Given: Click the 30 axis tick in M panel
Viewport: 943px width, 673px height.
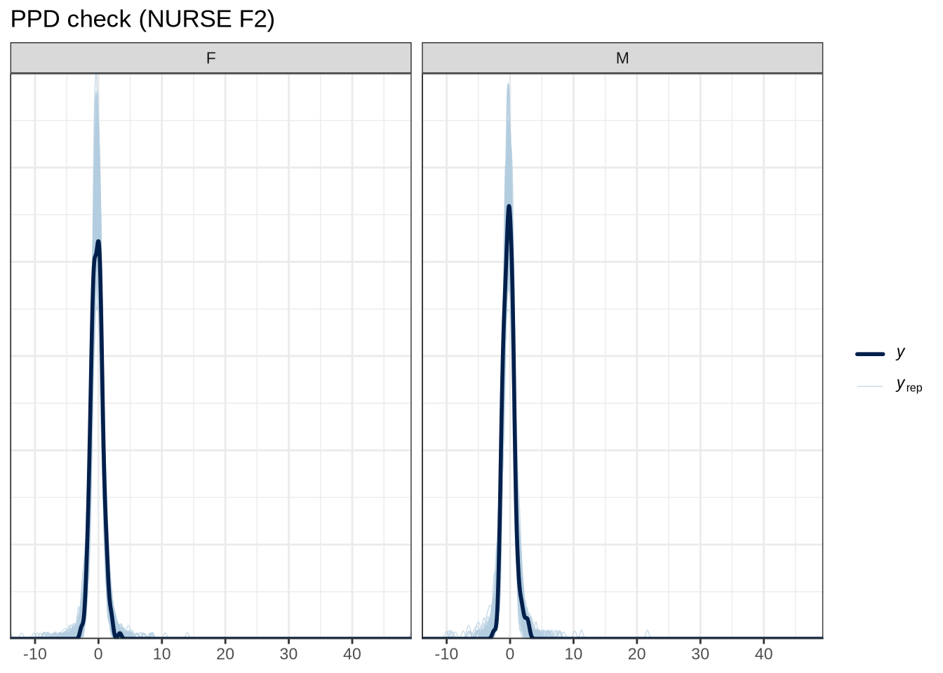Looking at the screenshot, I should (700, 654).
